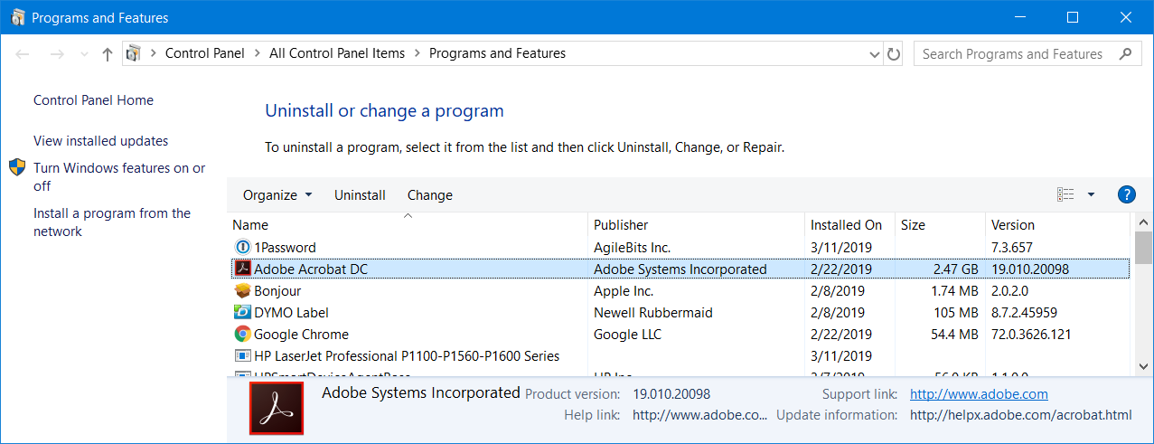Select the Google Chrome icon

point(242,335)
